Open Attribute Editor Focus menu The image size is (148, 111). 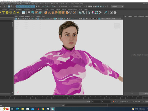tap(135, 16)
